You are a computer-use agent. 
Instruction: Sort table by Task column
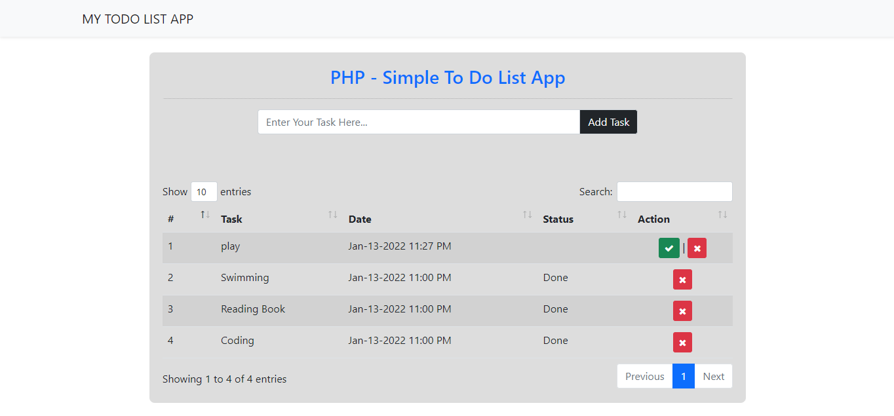279,219
